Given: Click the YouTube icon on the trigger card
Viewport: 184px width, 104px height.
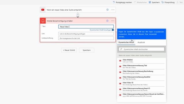Looking at the screenshot, I should tap(43, 10).
